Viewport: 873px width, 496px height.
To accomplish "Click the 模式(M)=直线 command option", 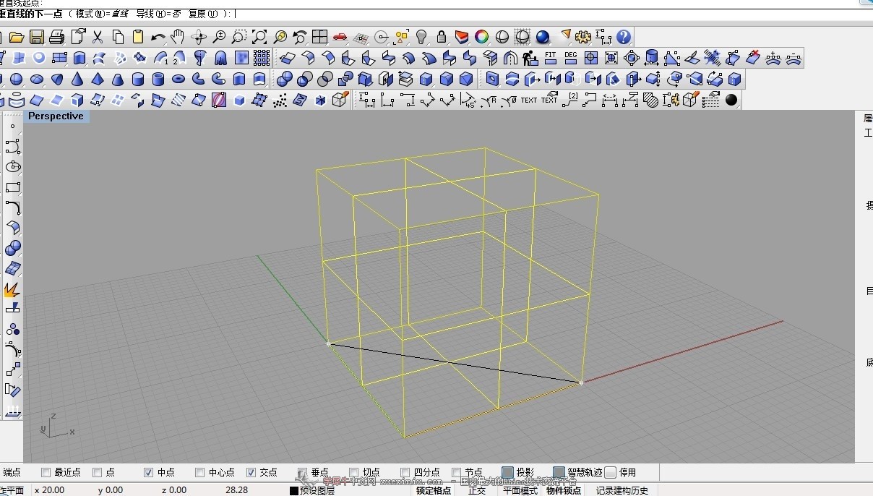I will [103, 14].
